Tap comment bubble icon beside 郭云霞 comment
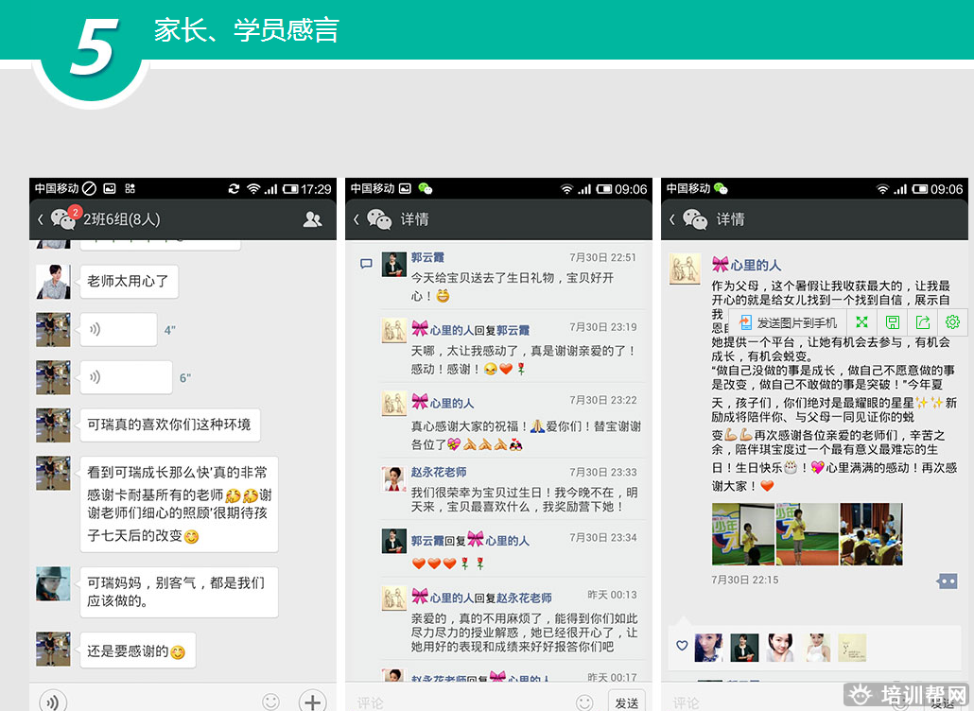 pyautogui.click(x=366, y=264)
